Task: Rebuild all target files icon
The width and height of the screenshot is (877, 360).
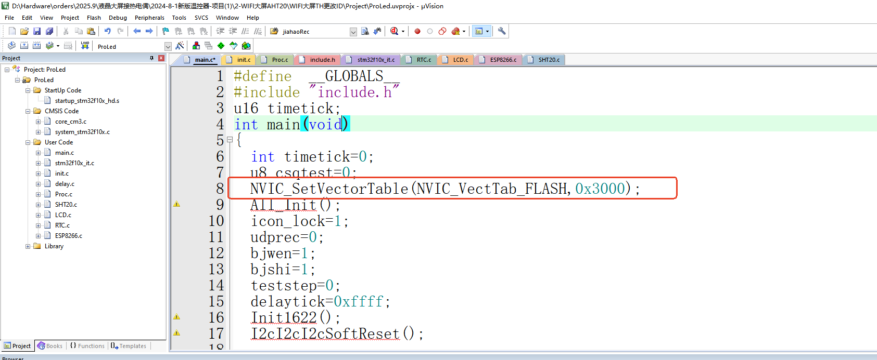Action: tap(36, 46)
